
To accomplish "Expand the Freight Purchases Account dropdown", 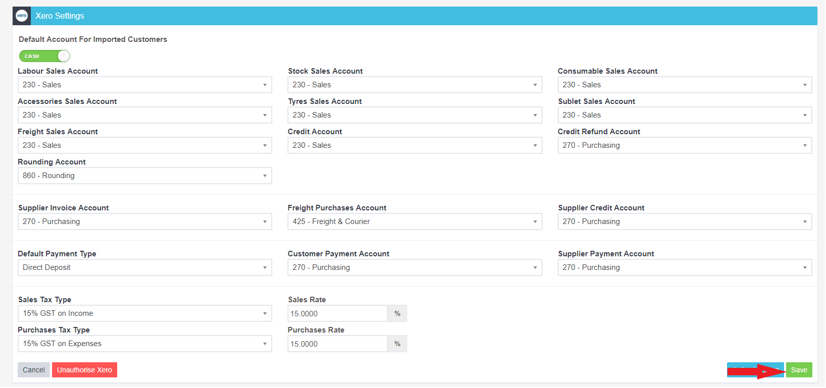I will point(415,221).
